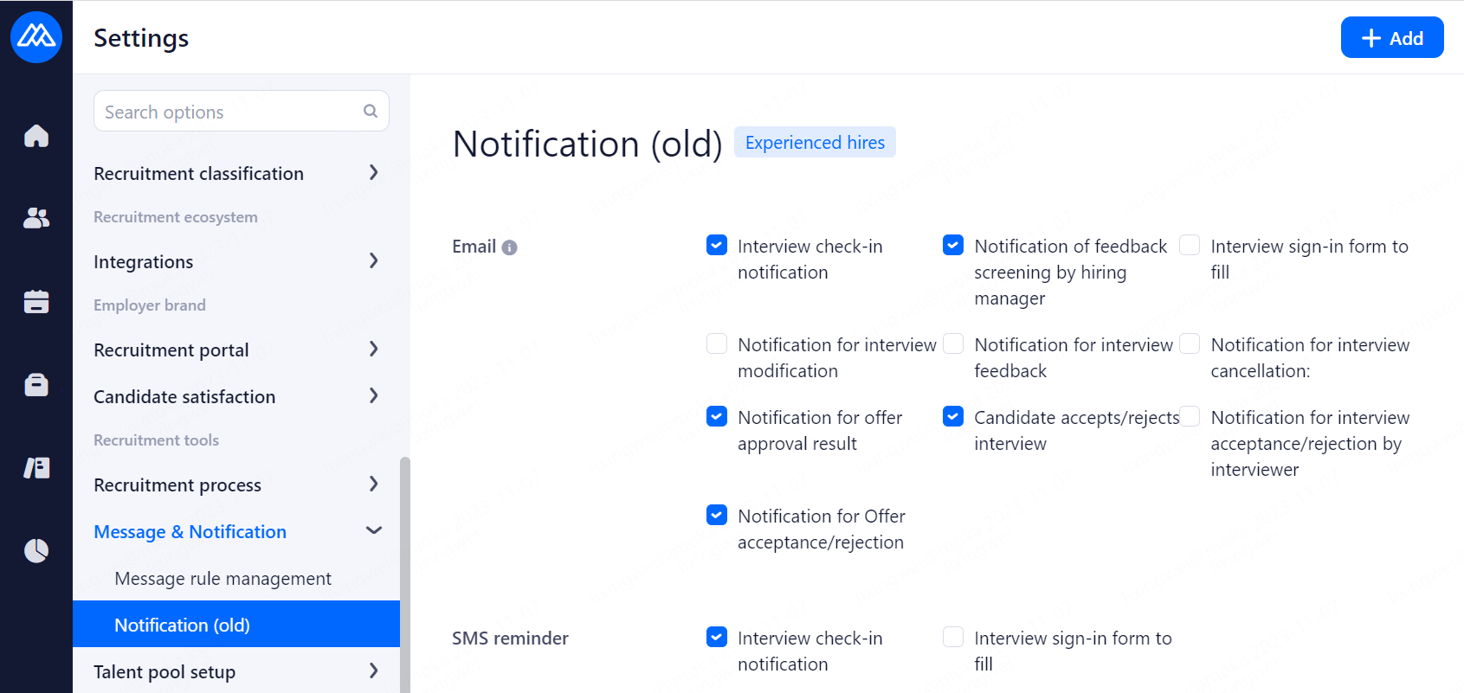Click the search magnifier icon
The width and height of the screenshot is (1464, 693).
[371, 111]
